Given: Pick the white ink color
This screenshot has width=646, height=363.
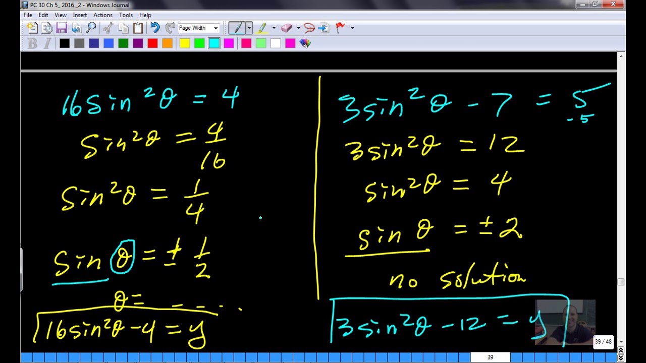Looking at the screenshot, I should [x=276, y=43].
